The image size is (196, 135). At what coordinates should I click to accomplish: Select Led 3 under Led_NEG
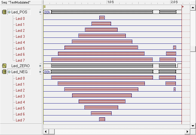(x=20, y=96)
